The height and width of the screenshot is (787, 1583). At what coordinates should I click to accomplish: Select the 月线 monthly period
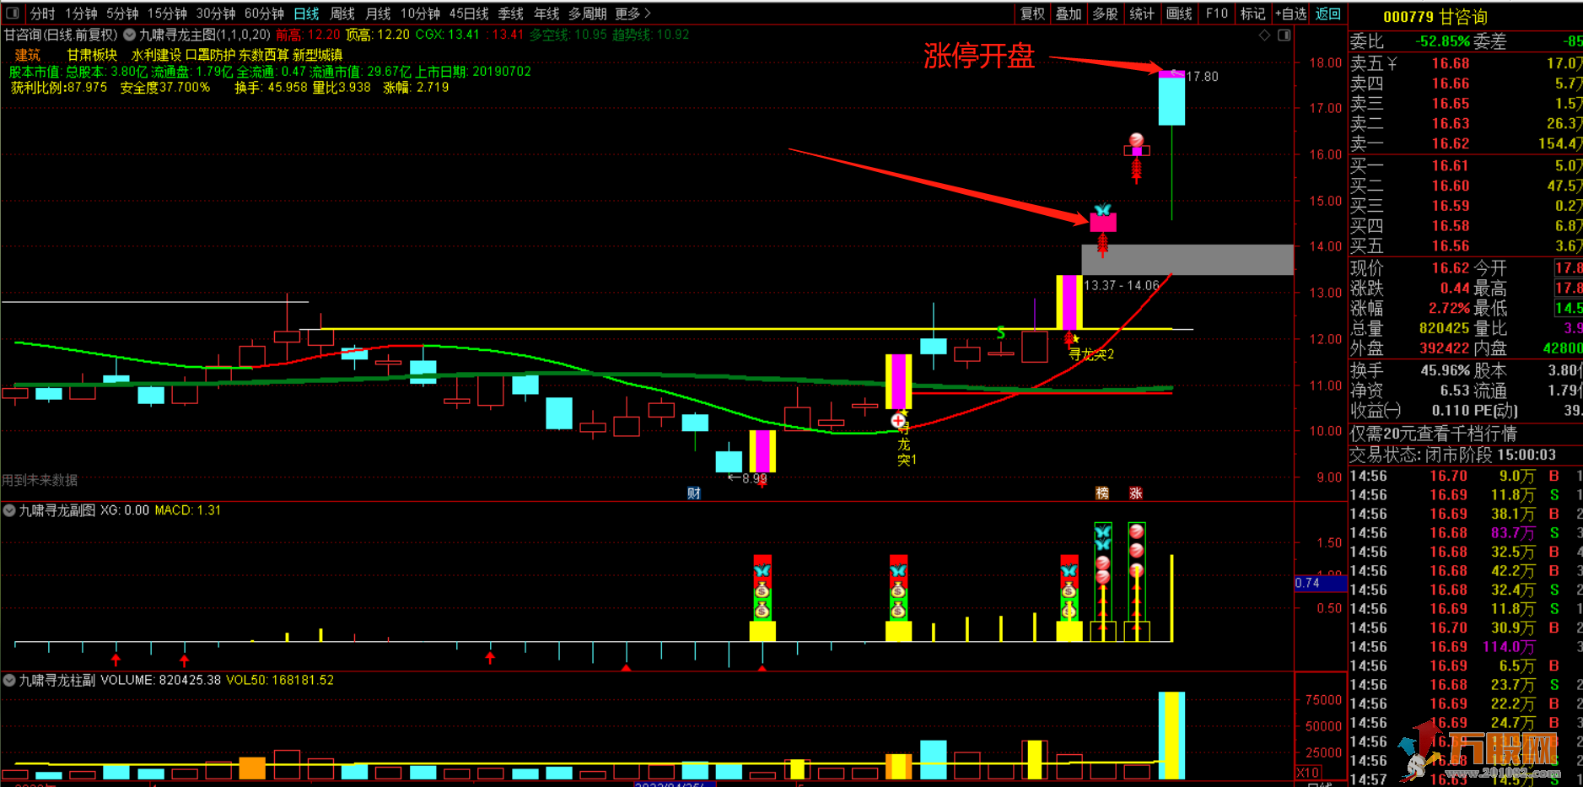[x=378, y=13]
